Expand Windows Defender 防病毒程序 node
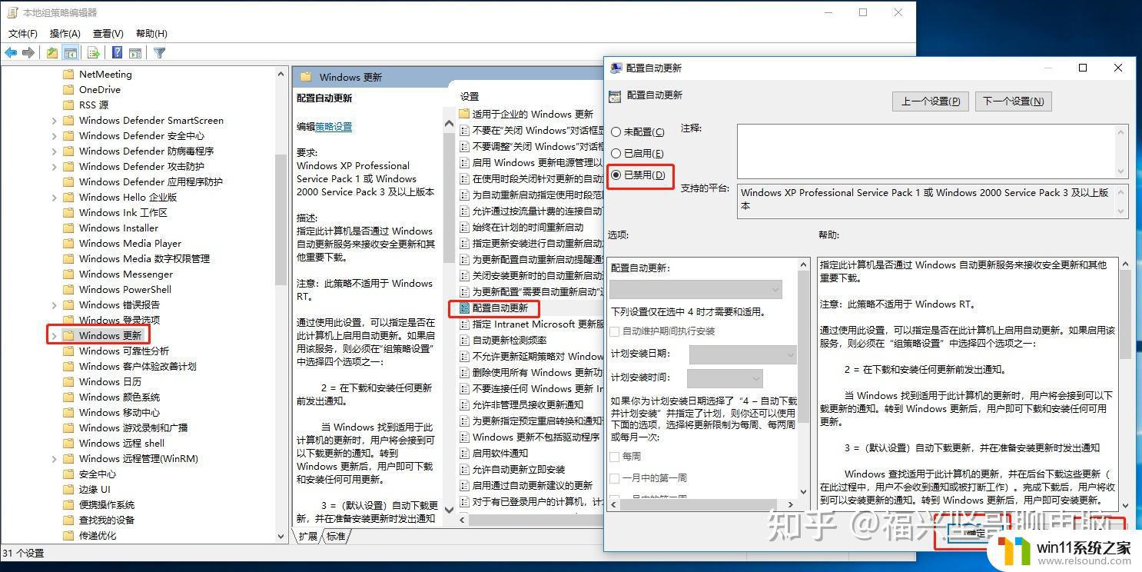Image resolution: width=1142 pixels, height=572 pixels. click(54, 151)
